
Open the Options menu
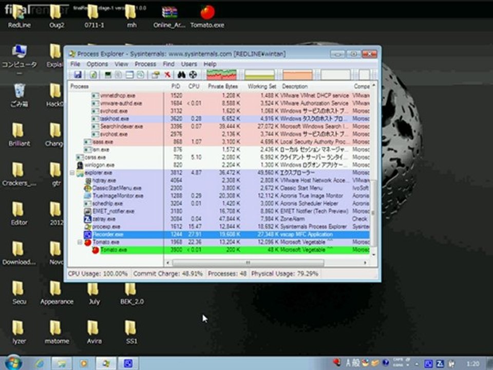(x=97, y=64)
